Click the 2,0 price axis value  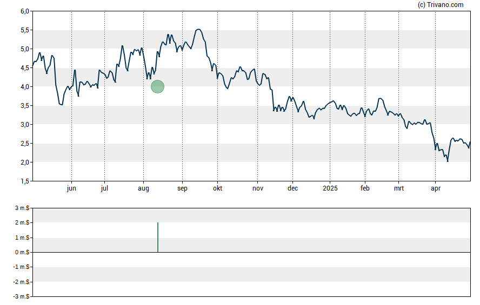click(x=25, y=162)
